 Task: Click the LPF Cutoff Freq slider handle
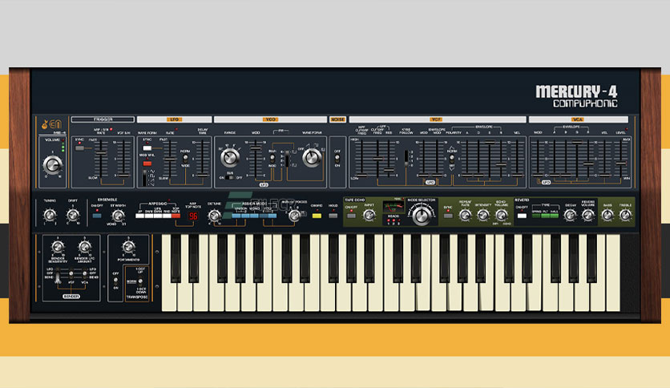point(377,159)
